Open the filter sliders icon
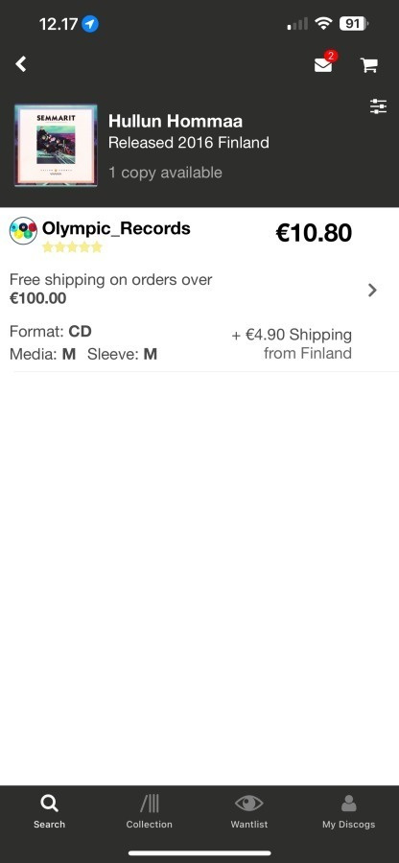The image size is (399, 863). pyautogui.click(x=378, y=106)
